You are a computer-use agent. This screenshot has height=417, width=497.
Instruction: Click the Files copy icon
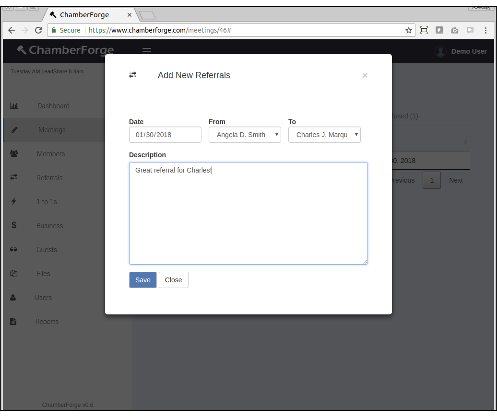(13, 274)
